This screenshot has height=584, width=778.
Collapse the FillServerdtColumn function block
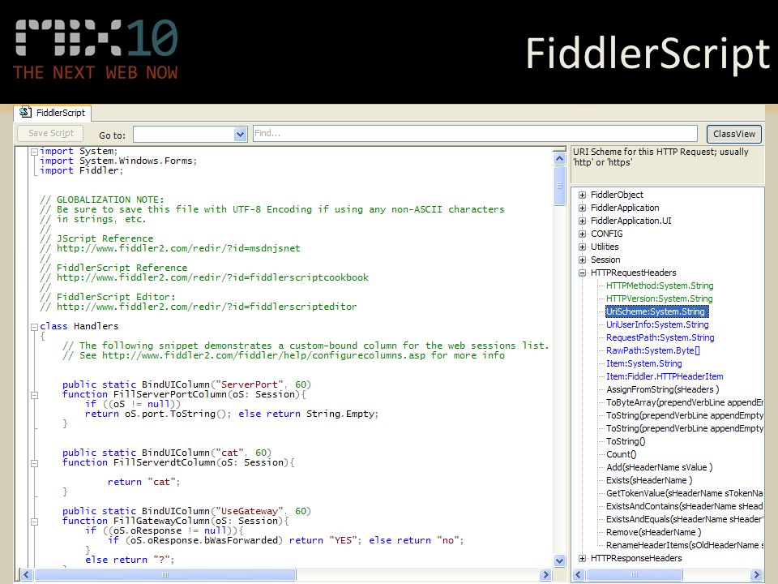[x=34, y=463]
